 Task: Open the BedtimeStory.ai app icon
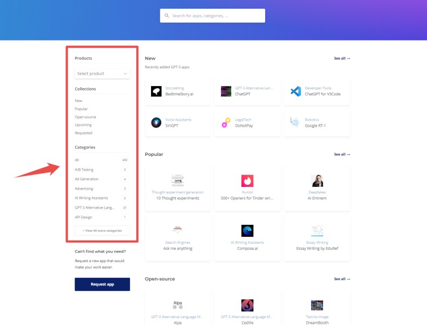pos(156,92)
